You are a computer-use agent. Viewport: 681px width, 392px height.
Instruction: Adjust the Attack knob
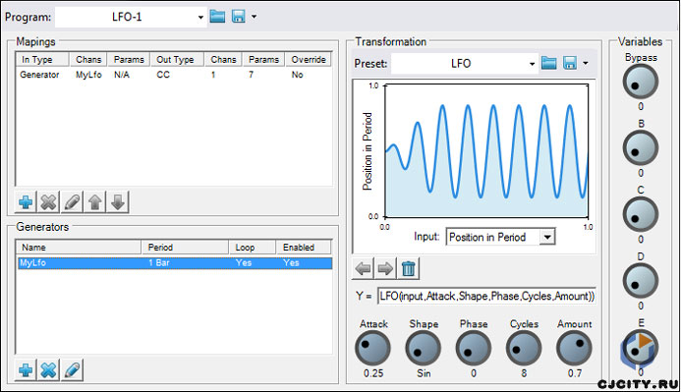tap(372, 348)
